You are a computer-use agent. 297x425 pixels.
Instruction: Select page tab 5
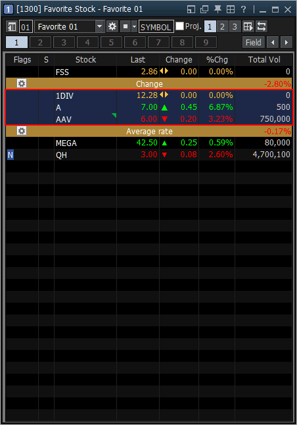point(111,42)
